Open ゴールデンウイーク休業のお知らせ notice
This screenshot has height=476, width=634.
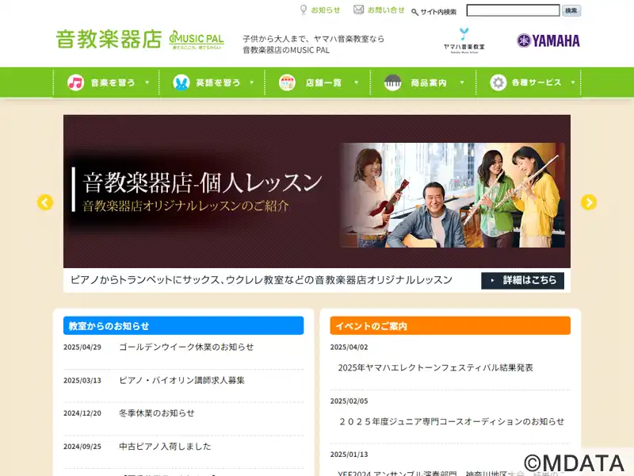tap(186, 347)
